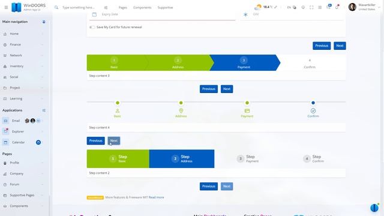Select the blue Step 2 Address block
The image size is (384, 216).
[x=182, y=158]
